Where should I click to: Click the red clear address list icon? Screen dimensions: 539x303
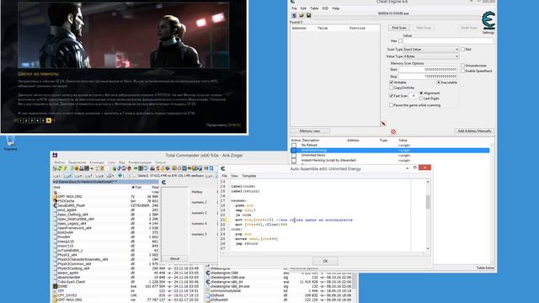[x=393, y=131]
